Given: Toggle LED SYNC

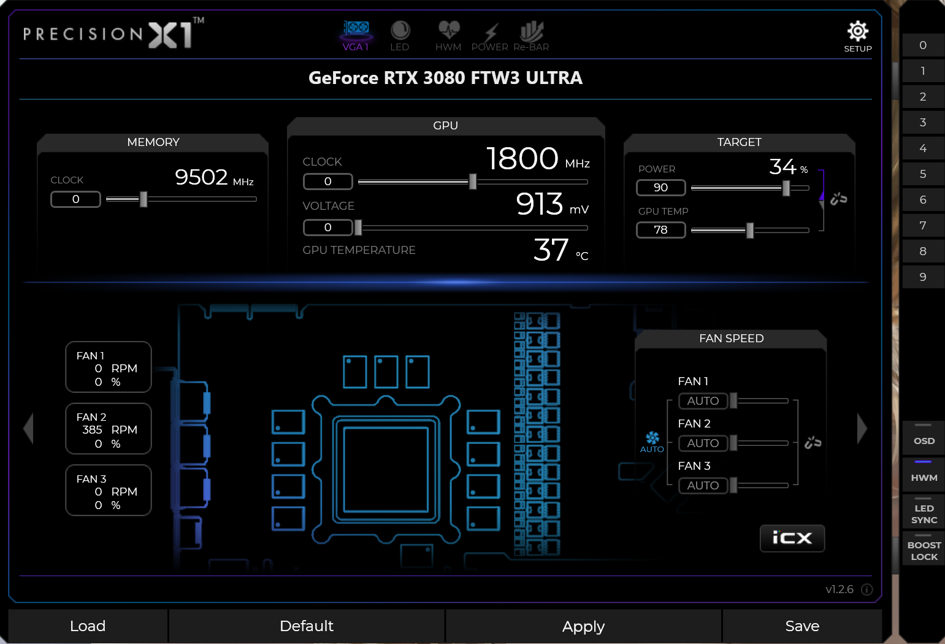Looking at the screenshot, I should (924, 512).
